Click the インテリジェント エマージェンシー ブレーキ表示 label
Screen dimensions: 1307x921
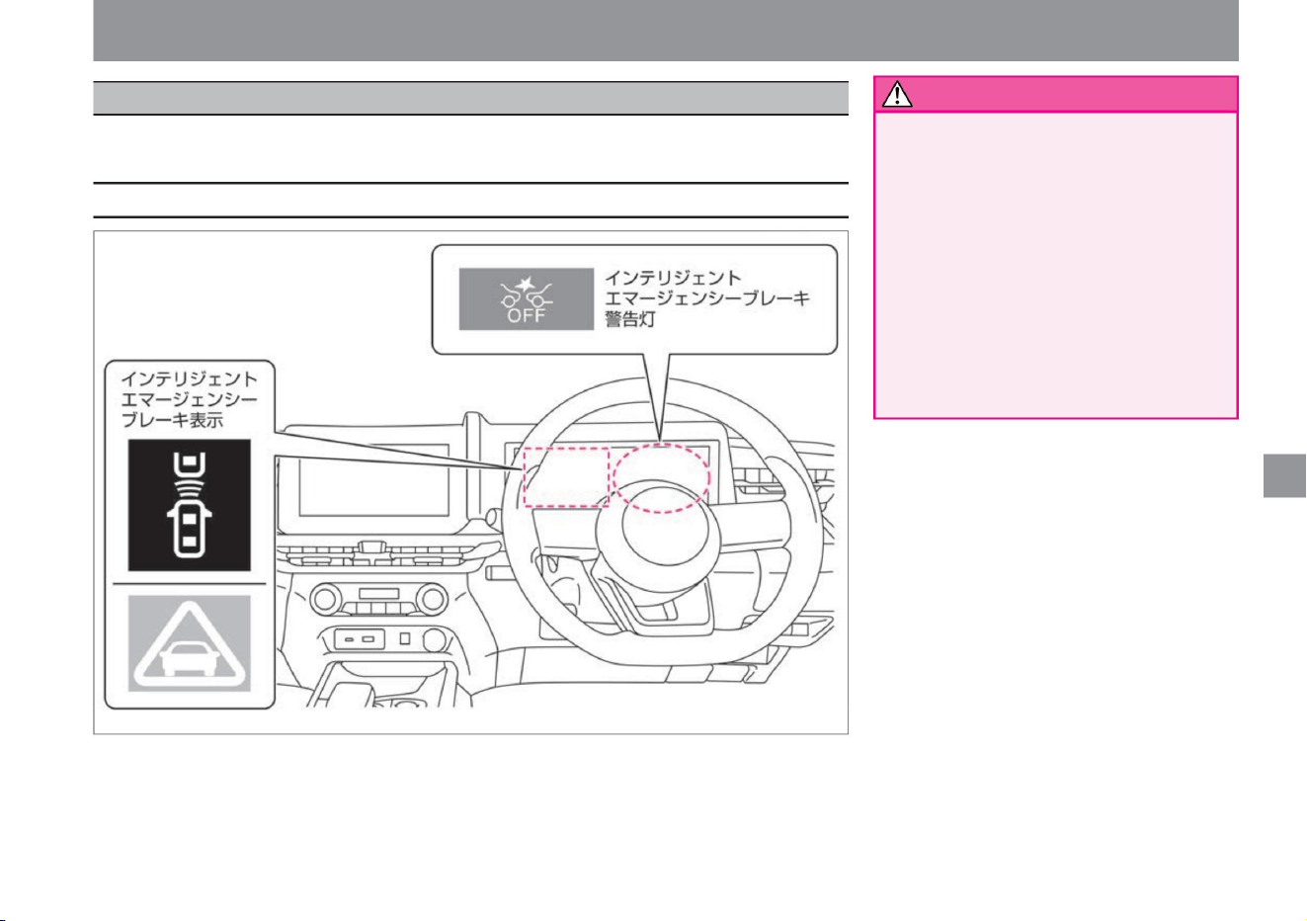point(189,399)
